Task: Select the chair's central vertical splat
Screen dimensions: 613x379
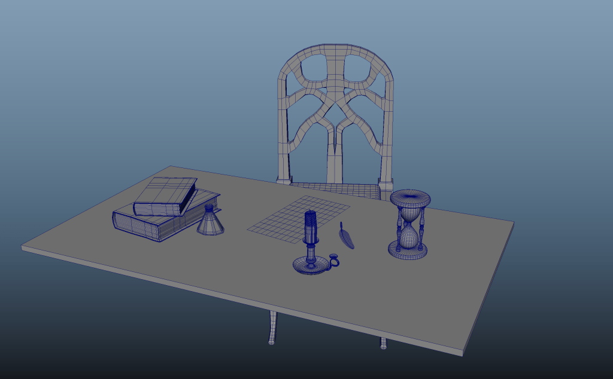Action: coord(335,155)
